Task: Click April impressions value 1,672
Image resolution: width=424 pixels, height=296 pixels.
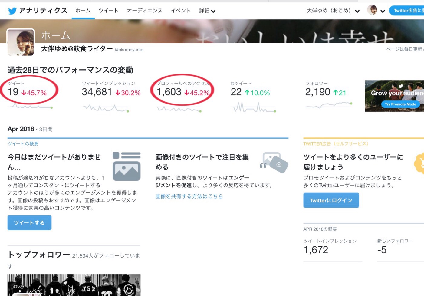Action: [316, 250]
